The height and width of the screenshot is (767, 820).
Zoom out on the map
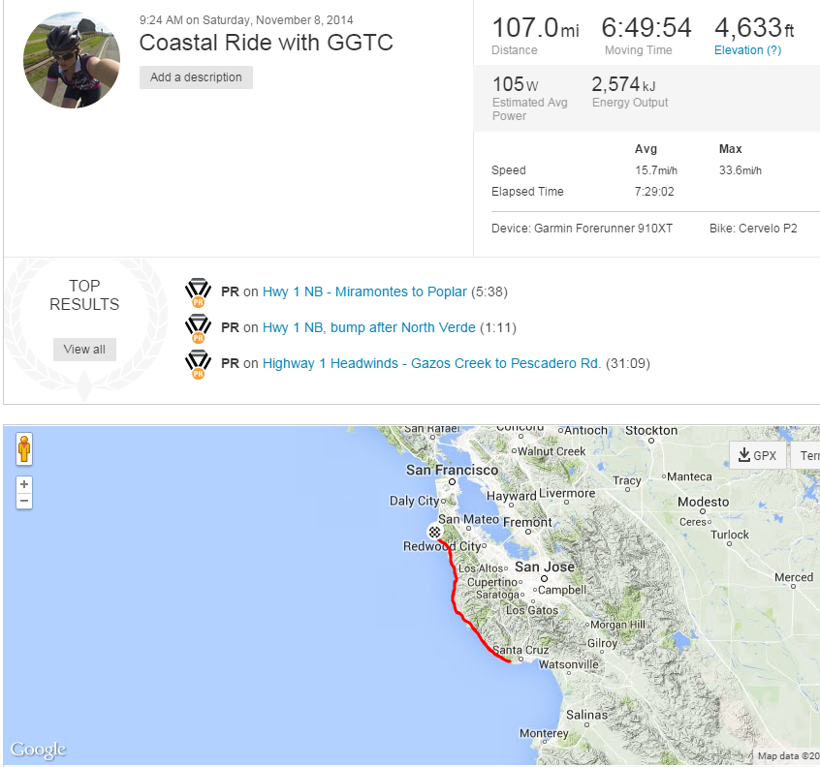pyautogui.click(x=24, y=501)
